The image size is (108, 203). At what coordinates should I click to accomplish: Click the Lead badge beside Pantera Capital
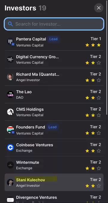click(54, 39)
